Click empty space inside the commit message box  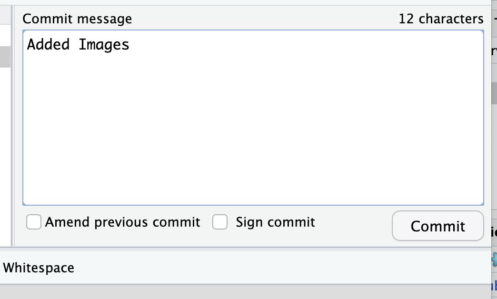click(252, 133)
